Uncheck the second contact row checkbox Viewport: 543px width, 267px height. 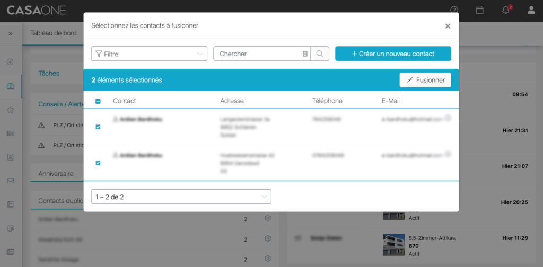[98, 163]
